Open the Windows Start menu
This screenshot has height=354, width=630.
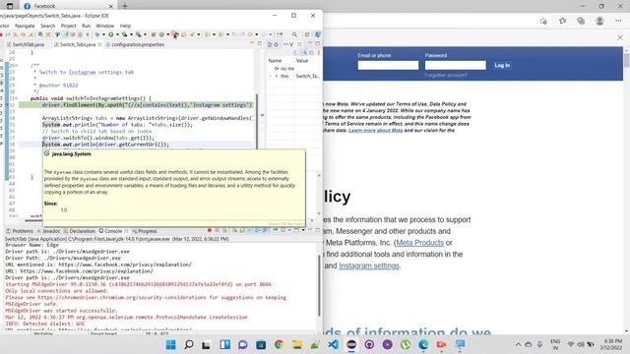pos(170,345)
